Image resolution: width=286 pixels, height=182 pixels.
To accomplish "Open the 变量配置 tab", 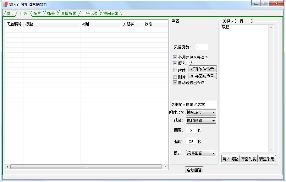I will 69,13.
